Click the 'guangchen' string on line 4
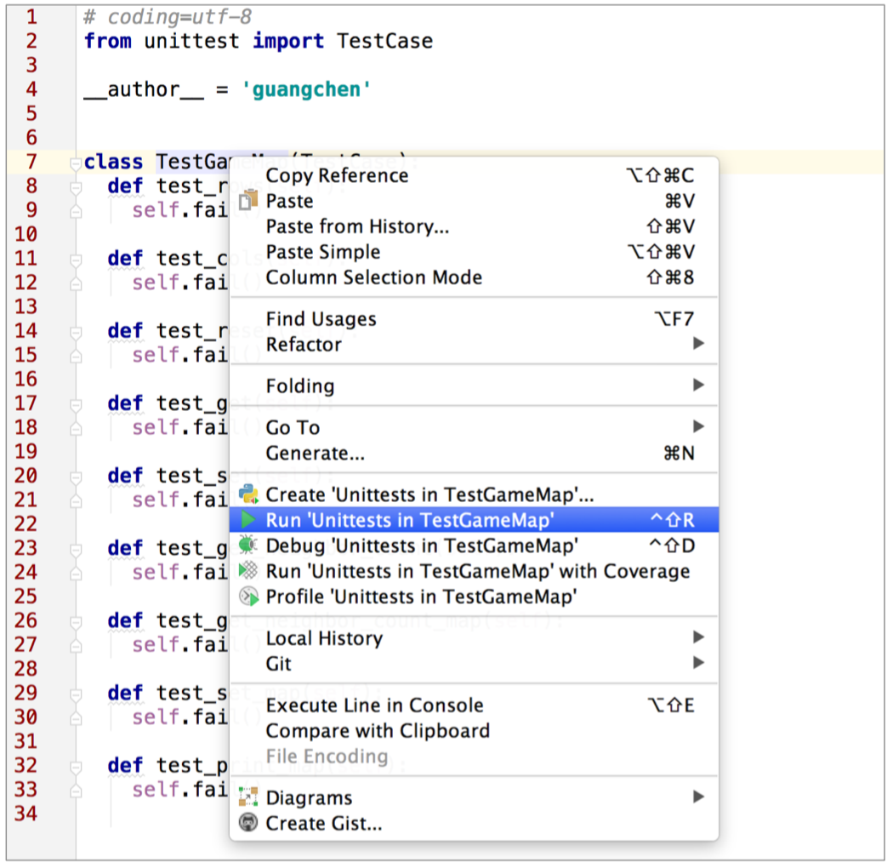893x868 pixels. click(306, 89)
